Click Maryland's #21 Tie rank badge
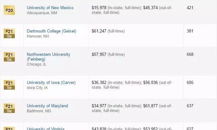The height and width of the screenshot is (130, 217). click(9, 108)
